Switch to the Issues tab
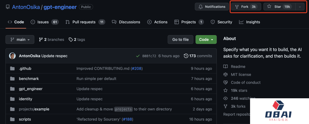 click(44, 22)
